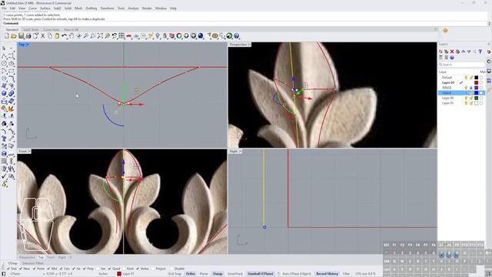Toggle Default layer visibility bulb
The height and width of the screenshot is (277, 492).
[x=466, y=78]
